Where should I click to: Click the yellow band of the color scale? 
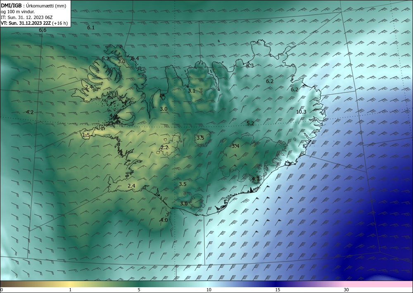69,284
